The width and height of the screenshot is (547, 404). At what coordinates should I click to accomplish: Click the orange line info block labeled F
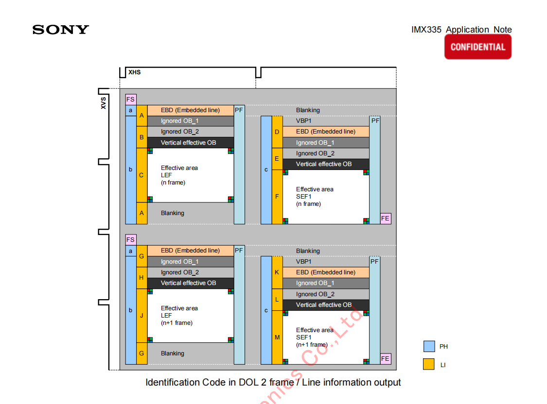point(277,197)
